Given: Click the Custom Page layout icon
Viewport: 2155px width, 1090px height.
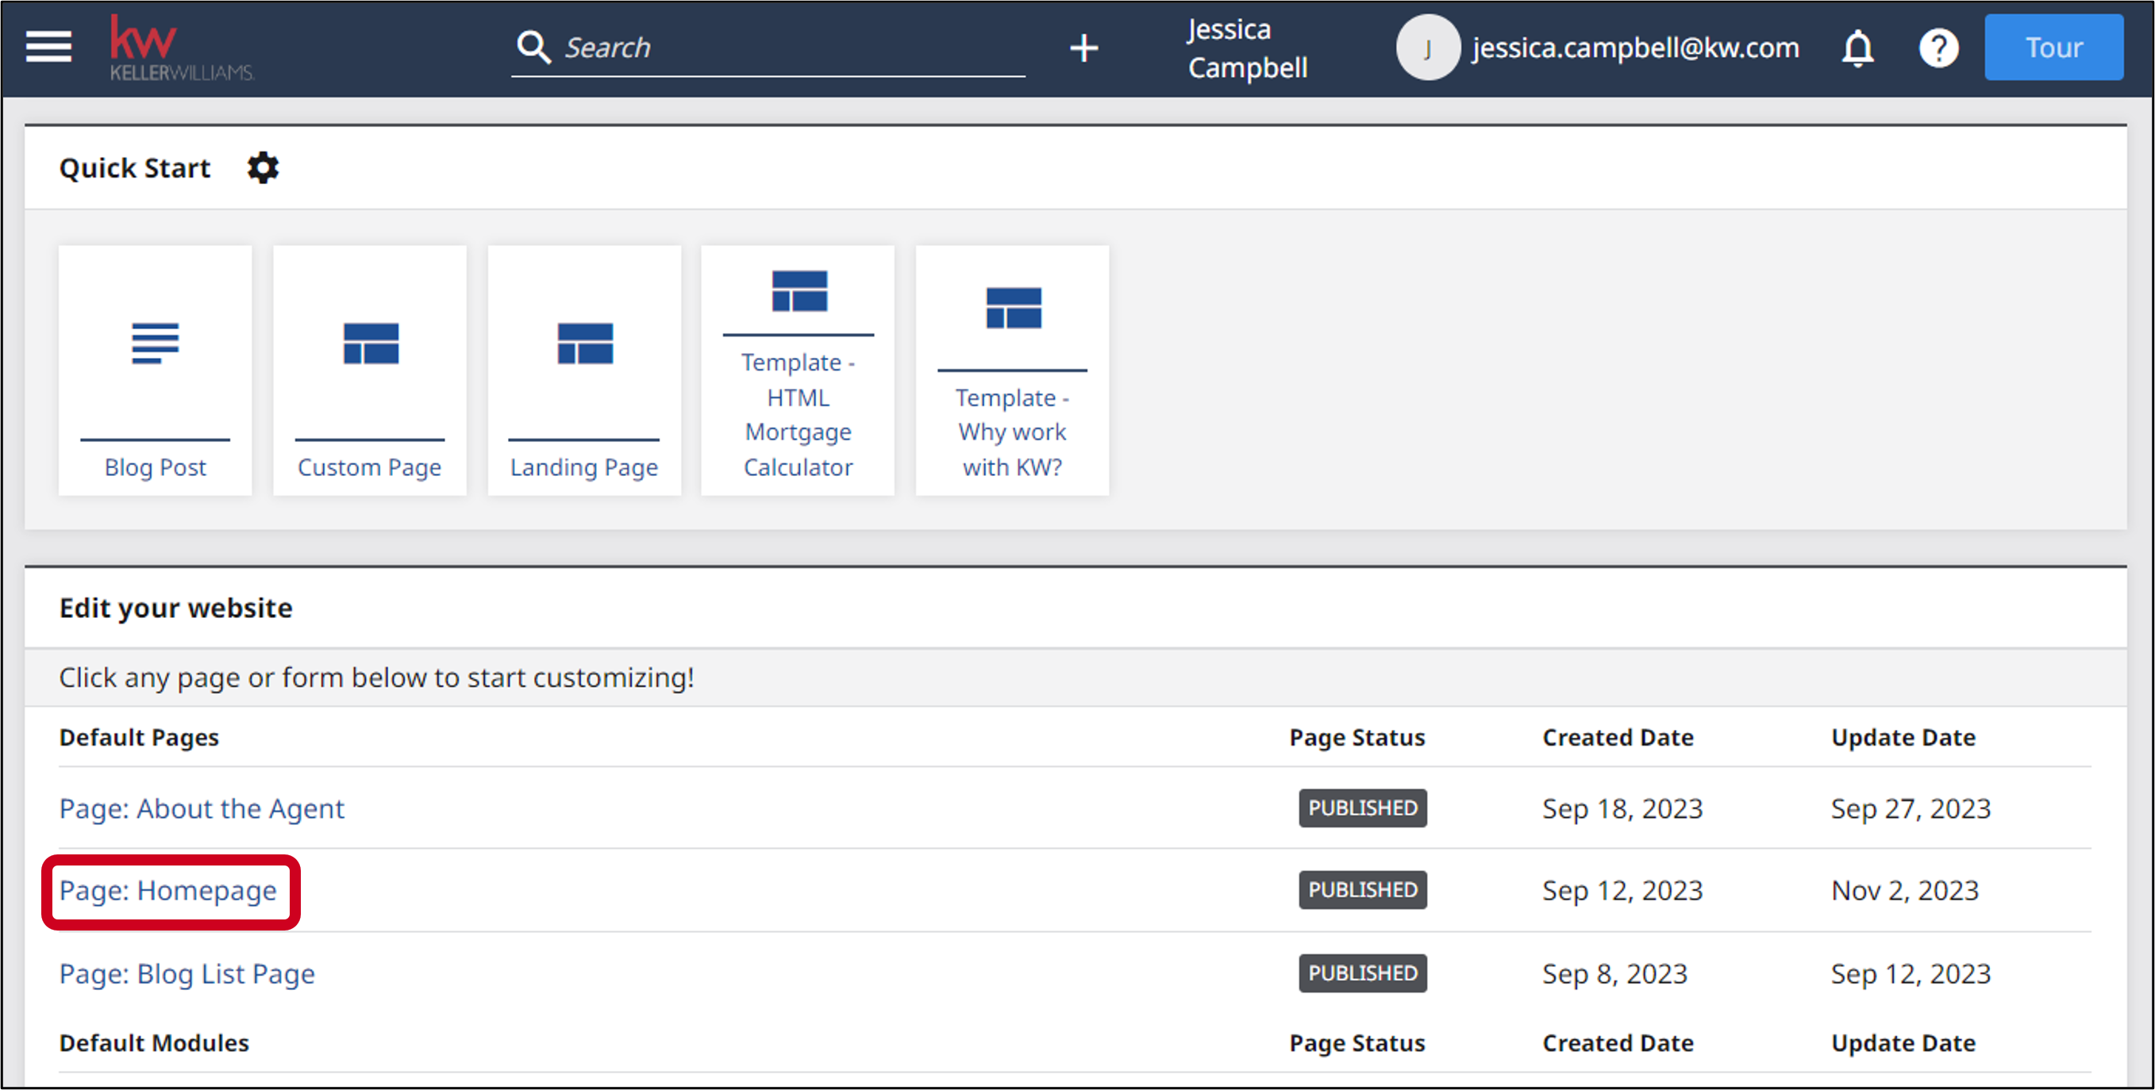Looking at the screenshot, I should [x=371, y=344].
